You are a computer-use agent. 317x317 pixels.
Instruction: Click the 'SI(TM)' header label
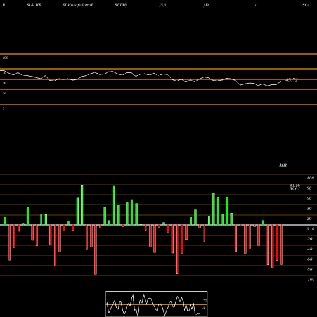click(120, 5)
